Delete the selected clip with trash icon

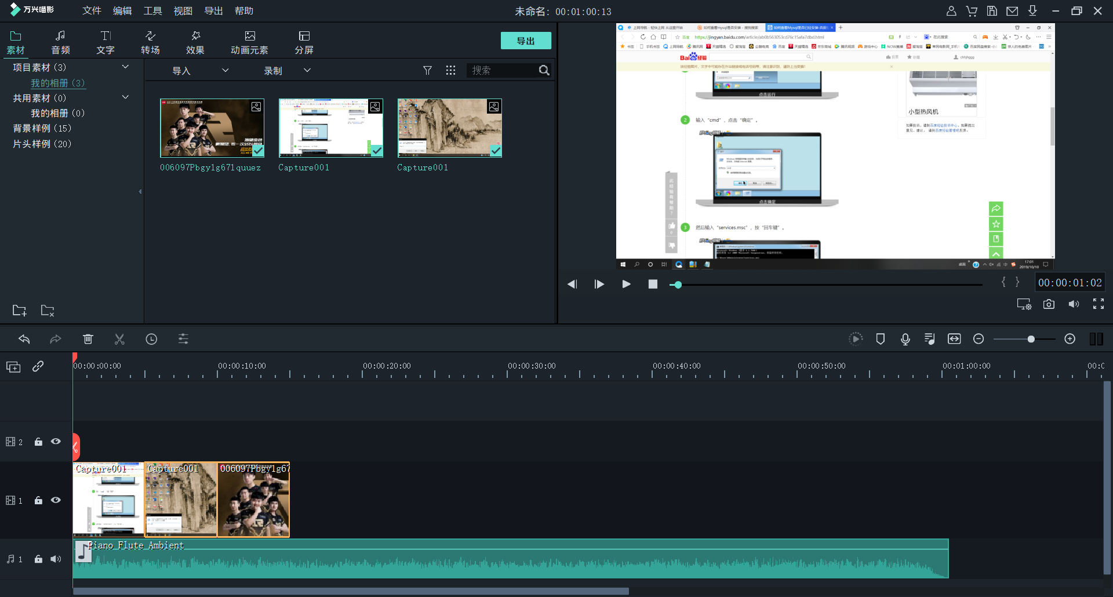pos(88,339)
